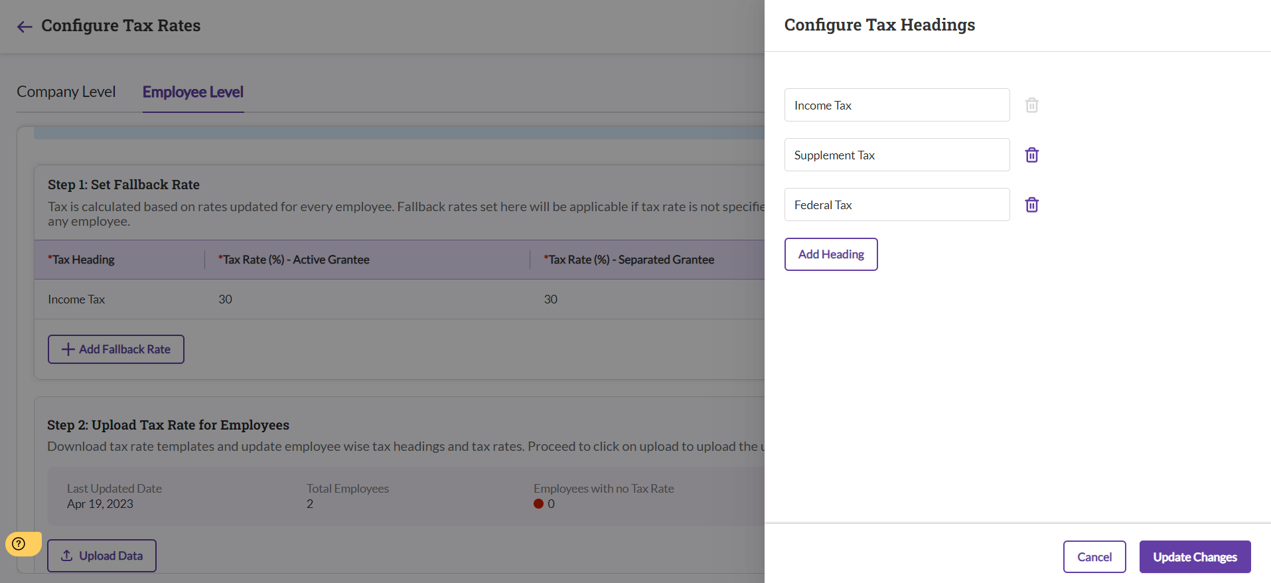Screen dimensions: 1271x583
Task: Click Tax Rate Active Grantee column header
Action: [294, 260]
